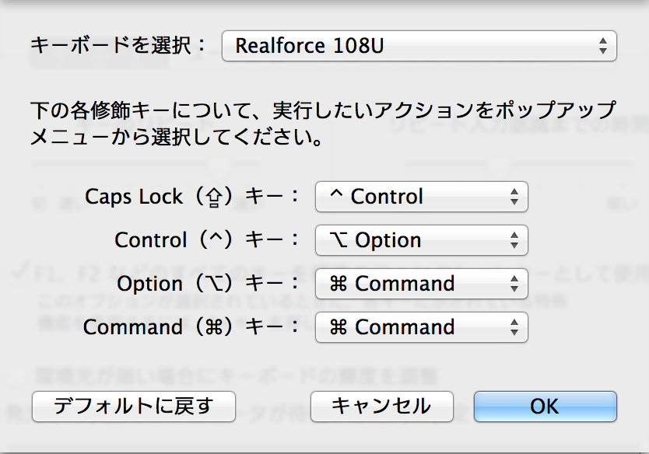Click デフォルトに戻す to restore default settings

[132, 406]
